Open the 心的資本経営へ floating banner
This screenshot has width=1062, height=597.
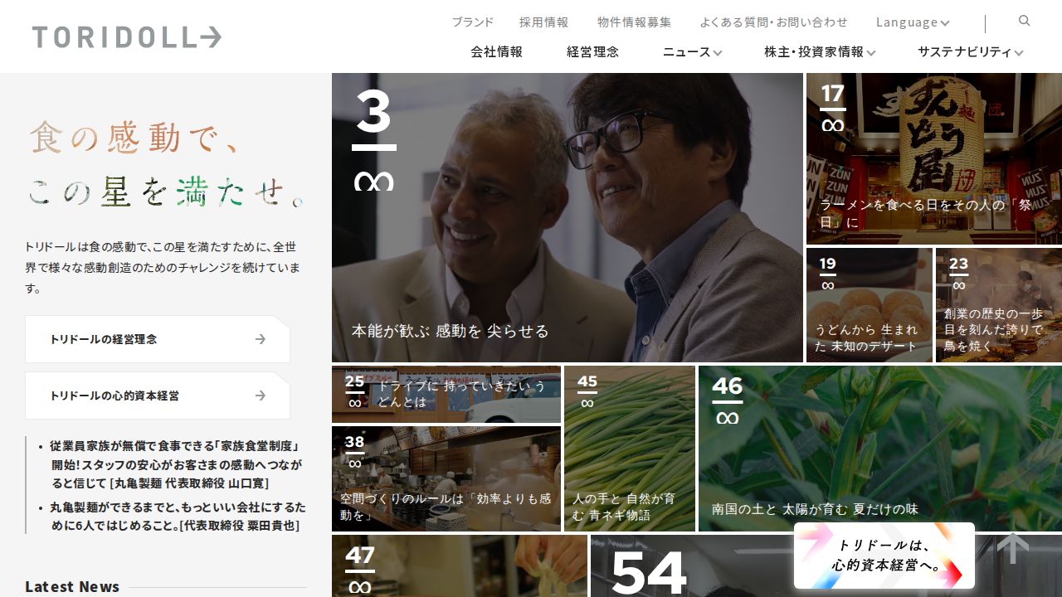pos(884,556)
